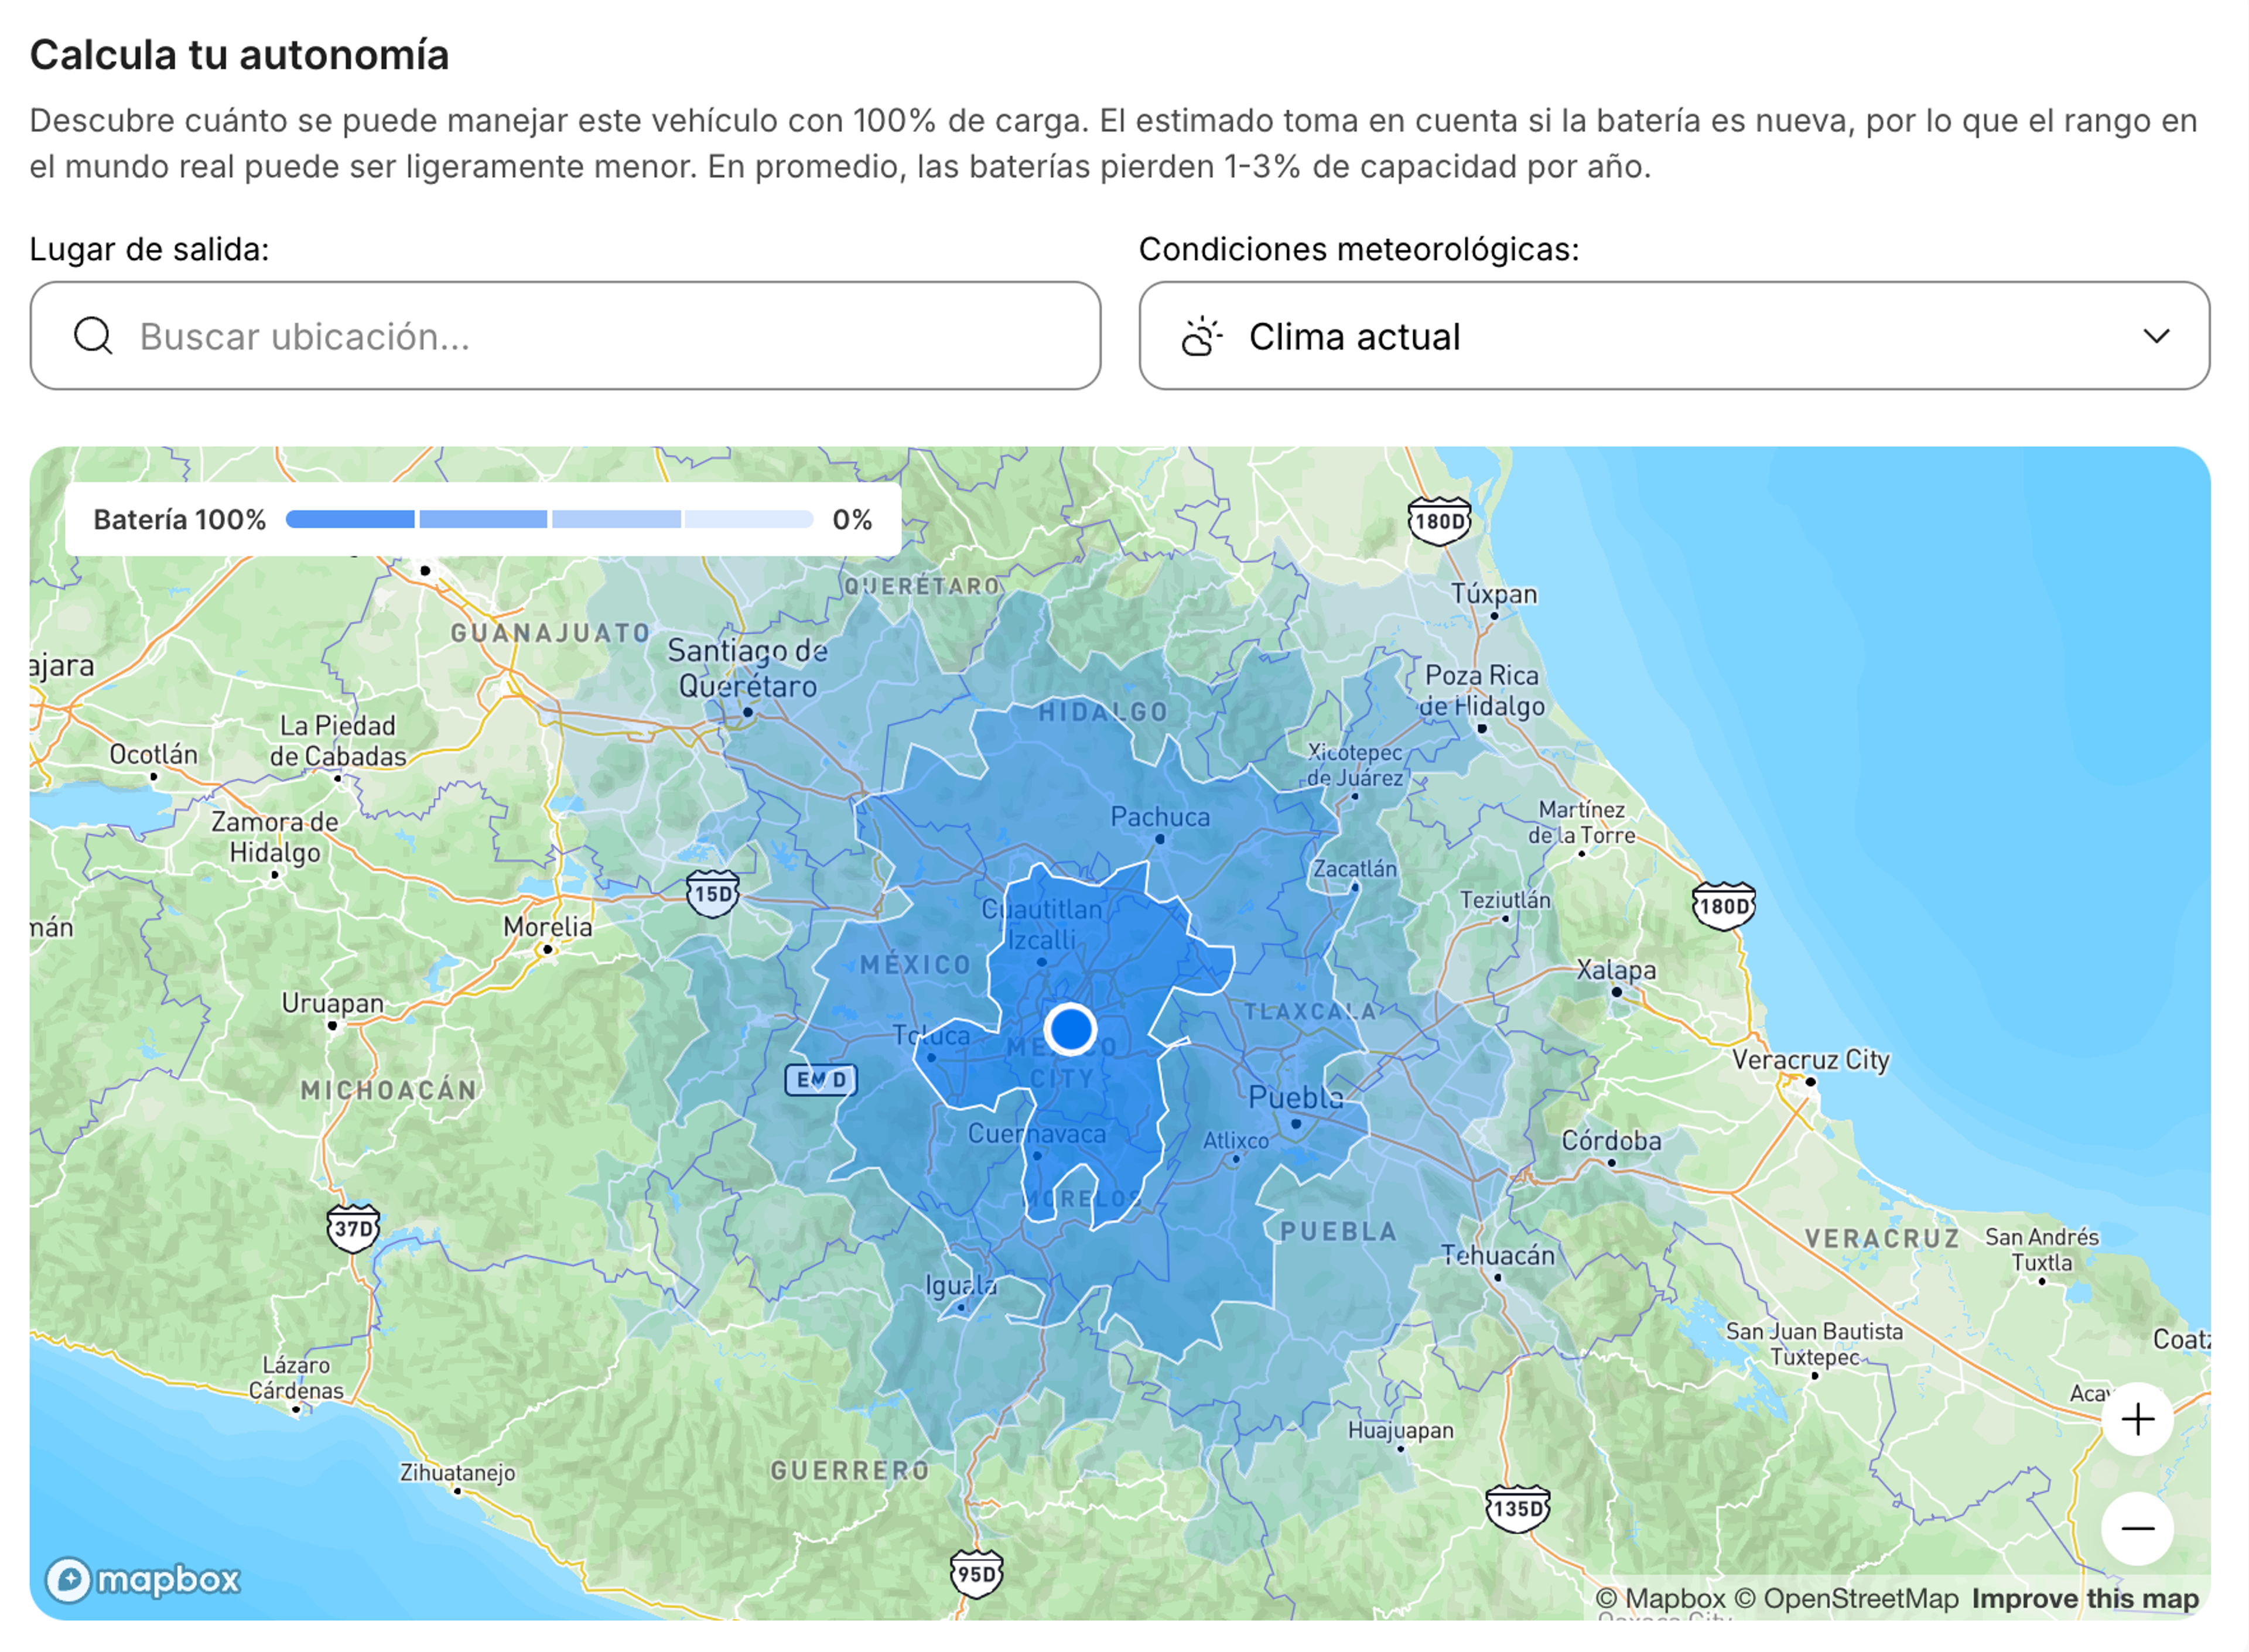Click the 135D highway shield
The image size is (2249, 1652).
click(x=1518, y=1509)
